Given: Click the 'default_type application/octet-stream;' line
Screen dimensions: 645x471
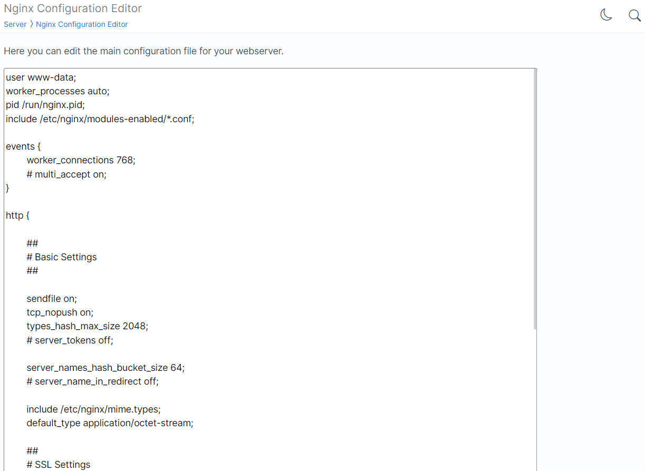Looking at the screenshot, I should (x=110, y=423).
